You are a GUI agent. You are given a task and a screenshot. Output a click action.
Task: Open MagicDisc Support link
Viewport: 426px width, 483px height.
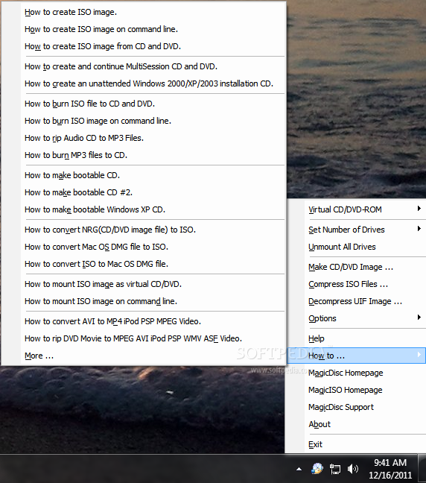pyautogui.click(x=357, y=407)
